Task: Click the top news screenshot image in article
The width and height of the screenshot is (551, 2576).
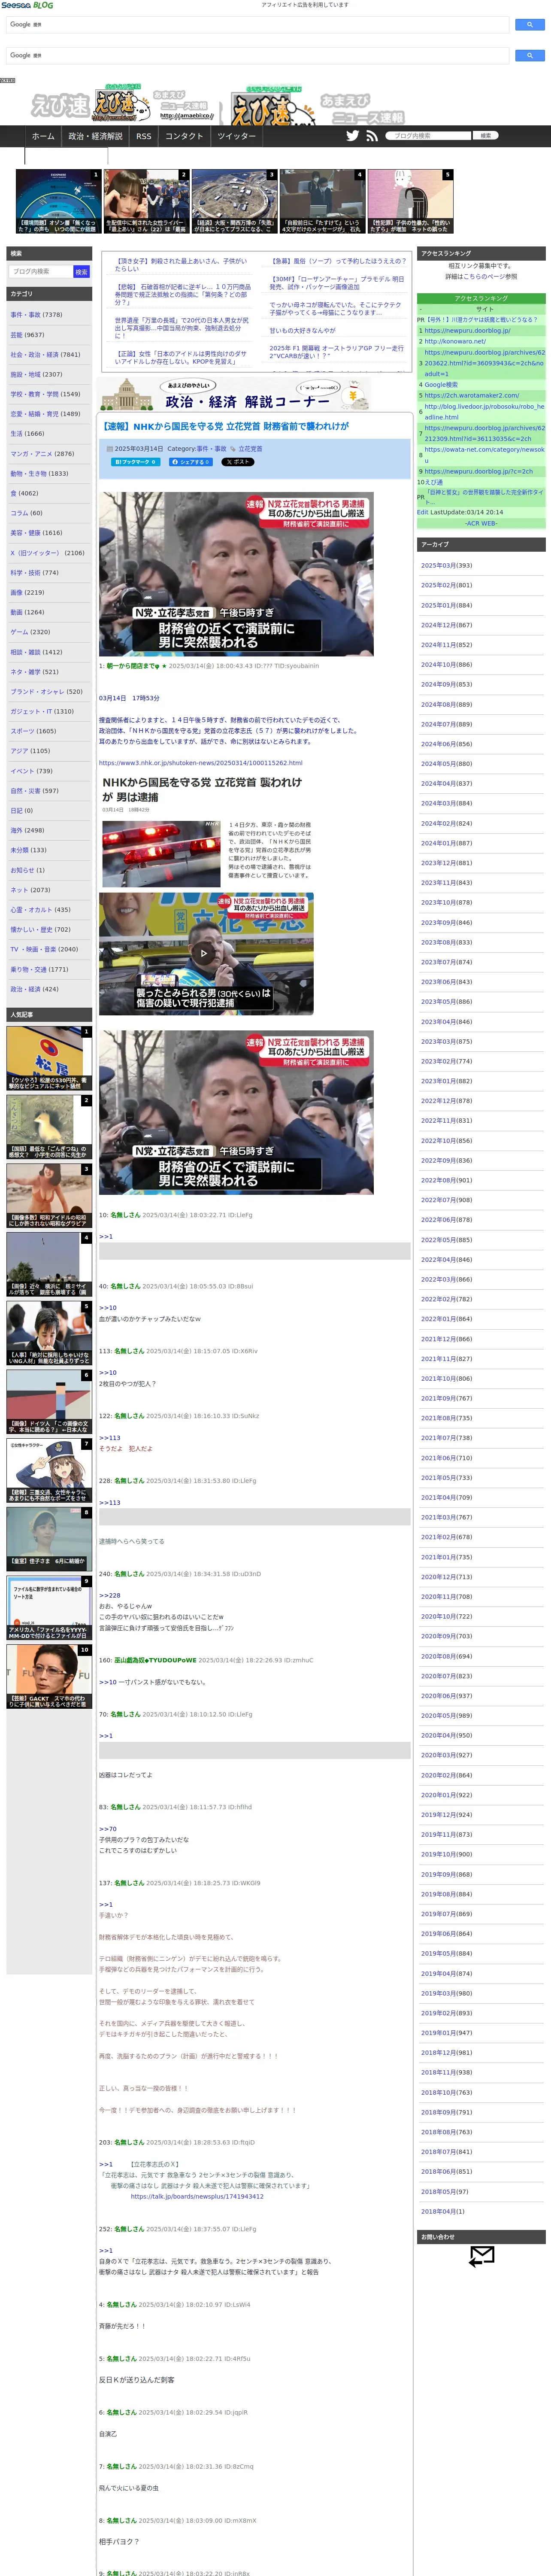Action: tap(236, 573)
